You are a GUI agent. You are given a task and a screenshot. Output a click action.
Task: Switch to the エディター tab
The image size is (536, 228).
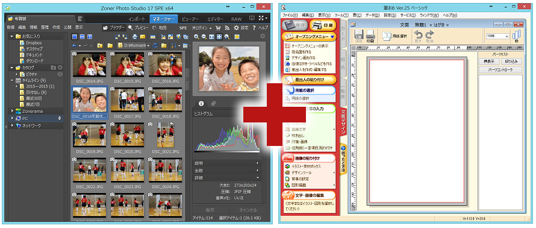[x=216, y=19]
